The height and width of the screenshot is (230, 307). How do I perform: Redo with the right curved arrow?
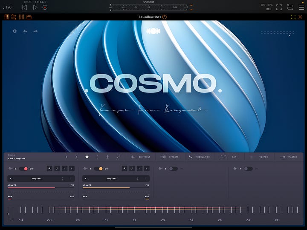point(35,31)
